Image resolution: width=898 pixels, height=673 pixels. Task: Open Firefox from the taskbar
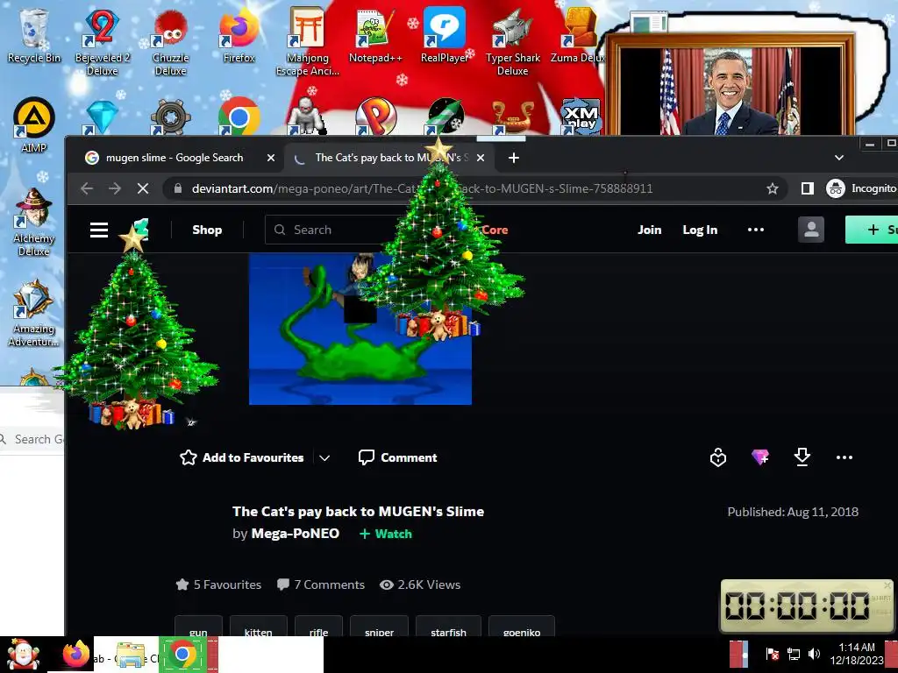[x=75, y=655]
